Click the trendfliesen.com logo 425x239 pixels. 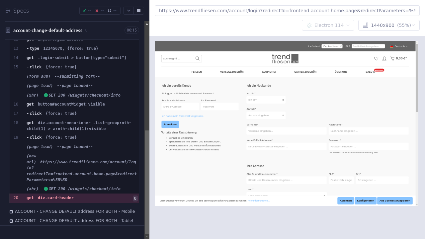pos(285,58)
